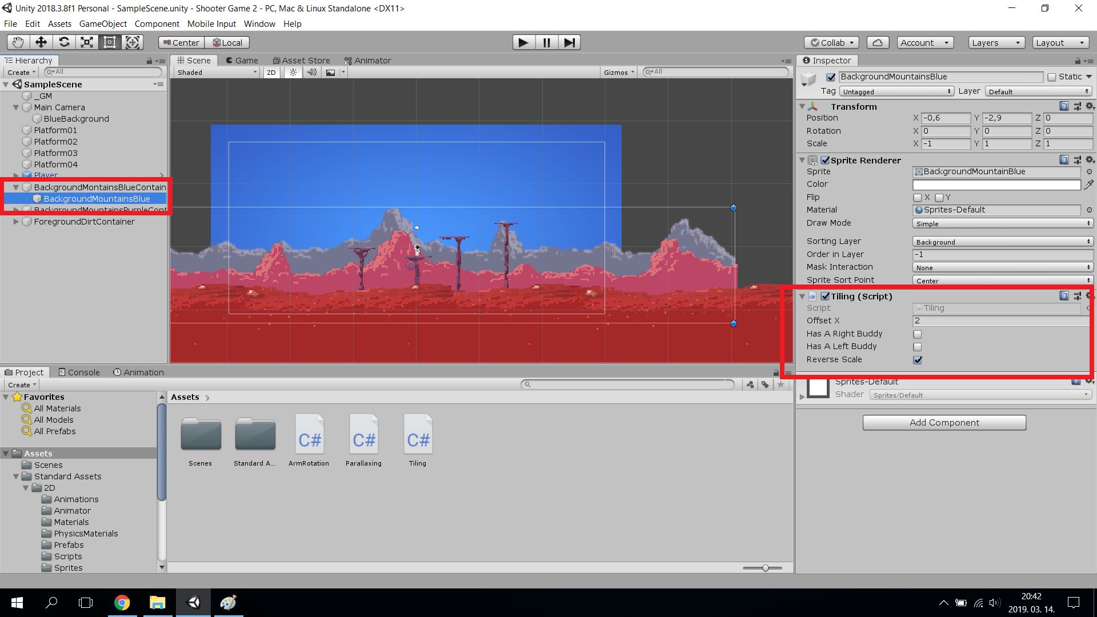Click the cloud services icon
Image resolution: width=1097 pixels, height=617 pixels.
878,42
